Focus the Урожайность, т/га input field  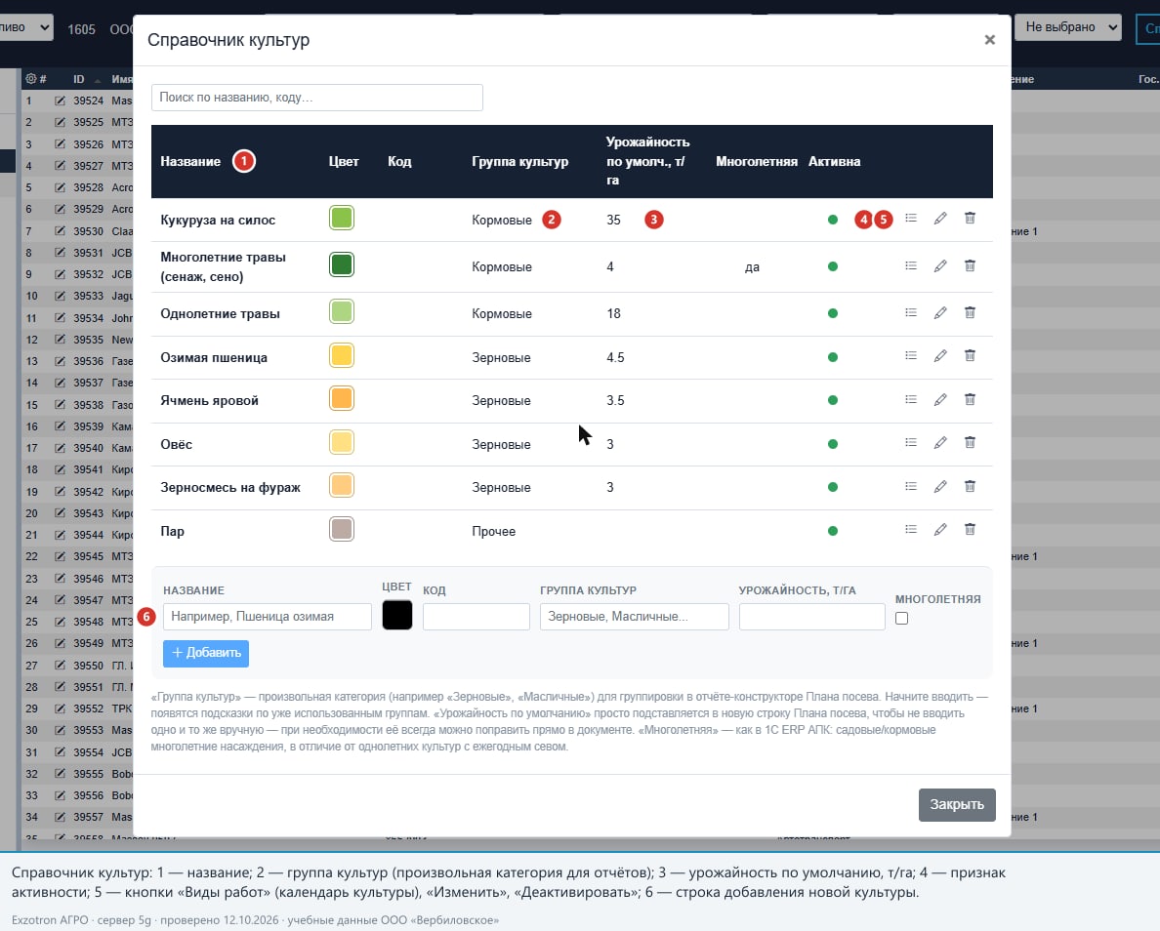(x=812, y=617)
